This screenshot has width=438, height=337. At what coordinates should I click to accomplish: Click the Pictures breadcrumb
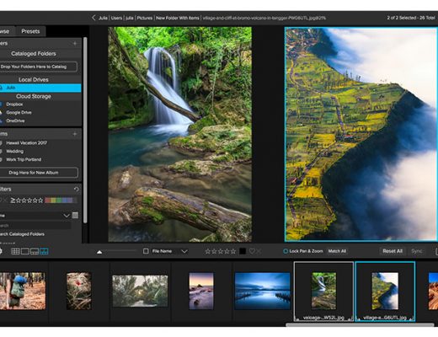145,18
